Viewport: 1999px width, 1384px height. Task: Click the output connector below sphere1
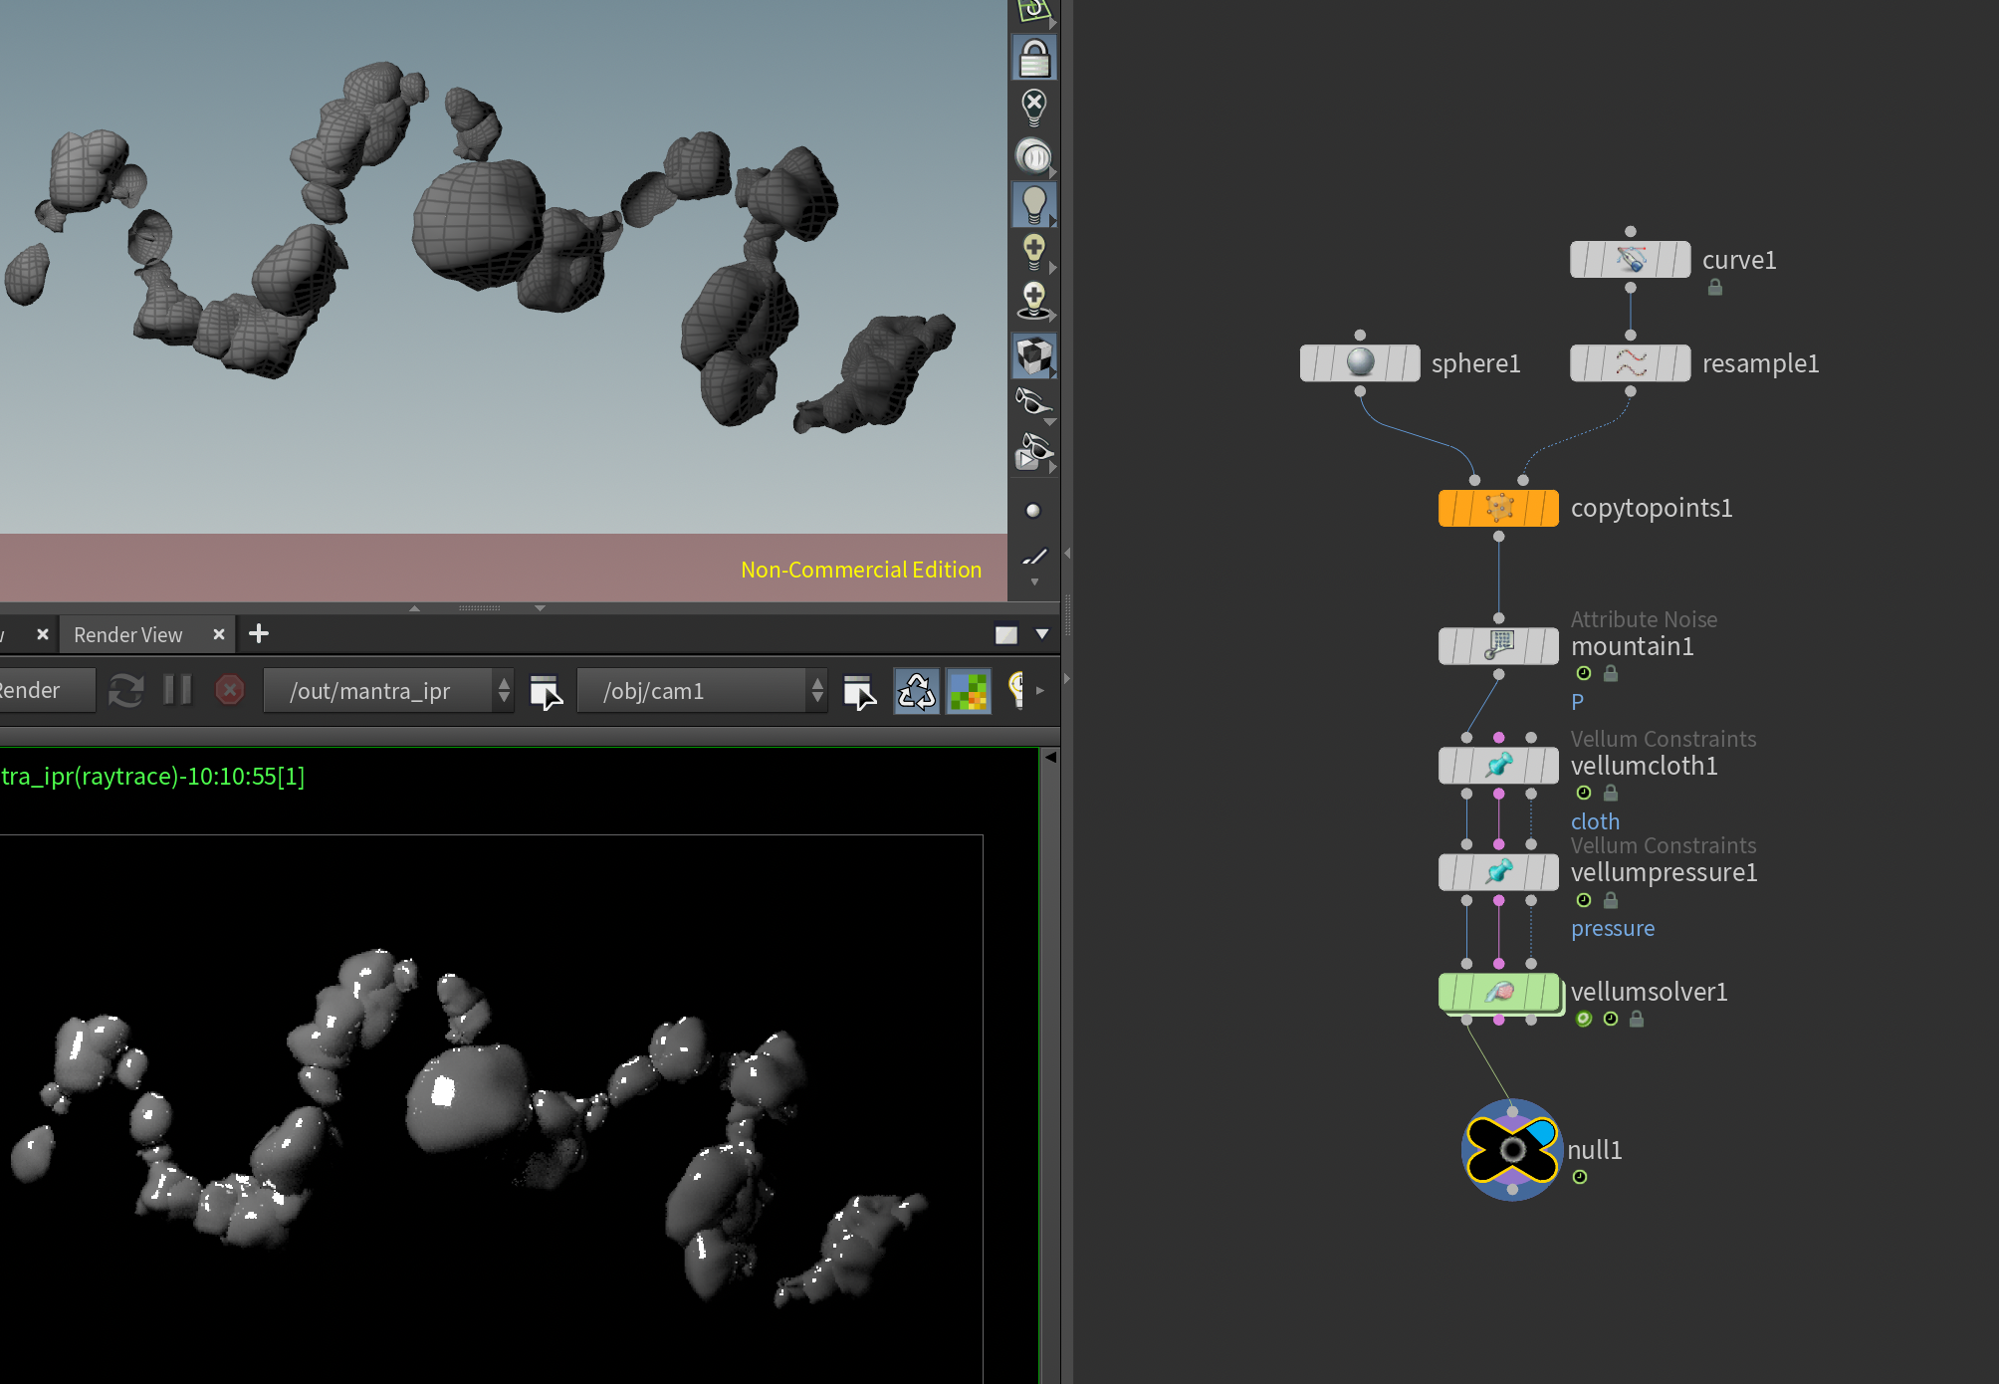1360,391
